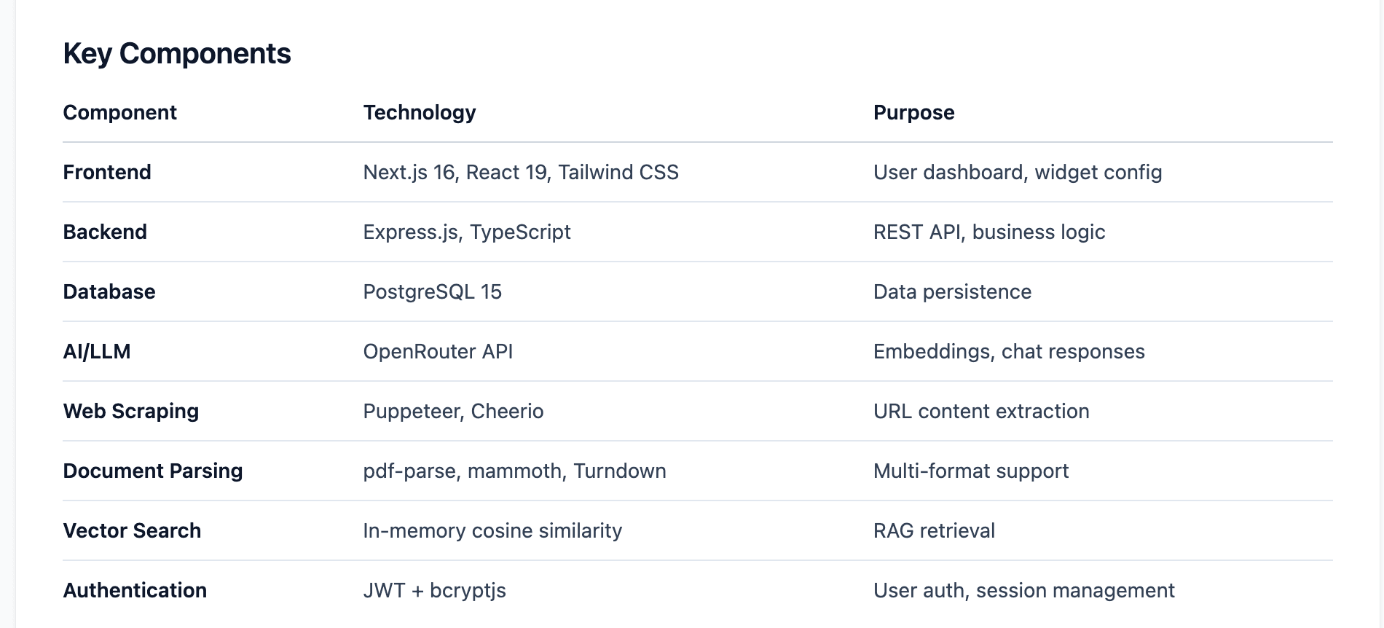The image size is (1384, 628).
Task: Select the Purpose column header
Action: click(x=914, y=112)
